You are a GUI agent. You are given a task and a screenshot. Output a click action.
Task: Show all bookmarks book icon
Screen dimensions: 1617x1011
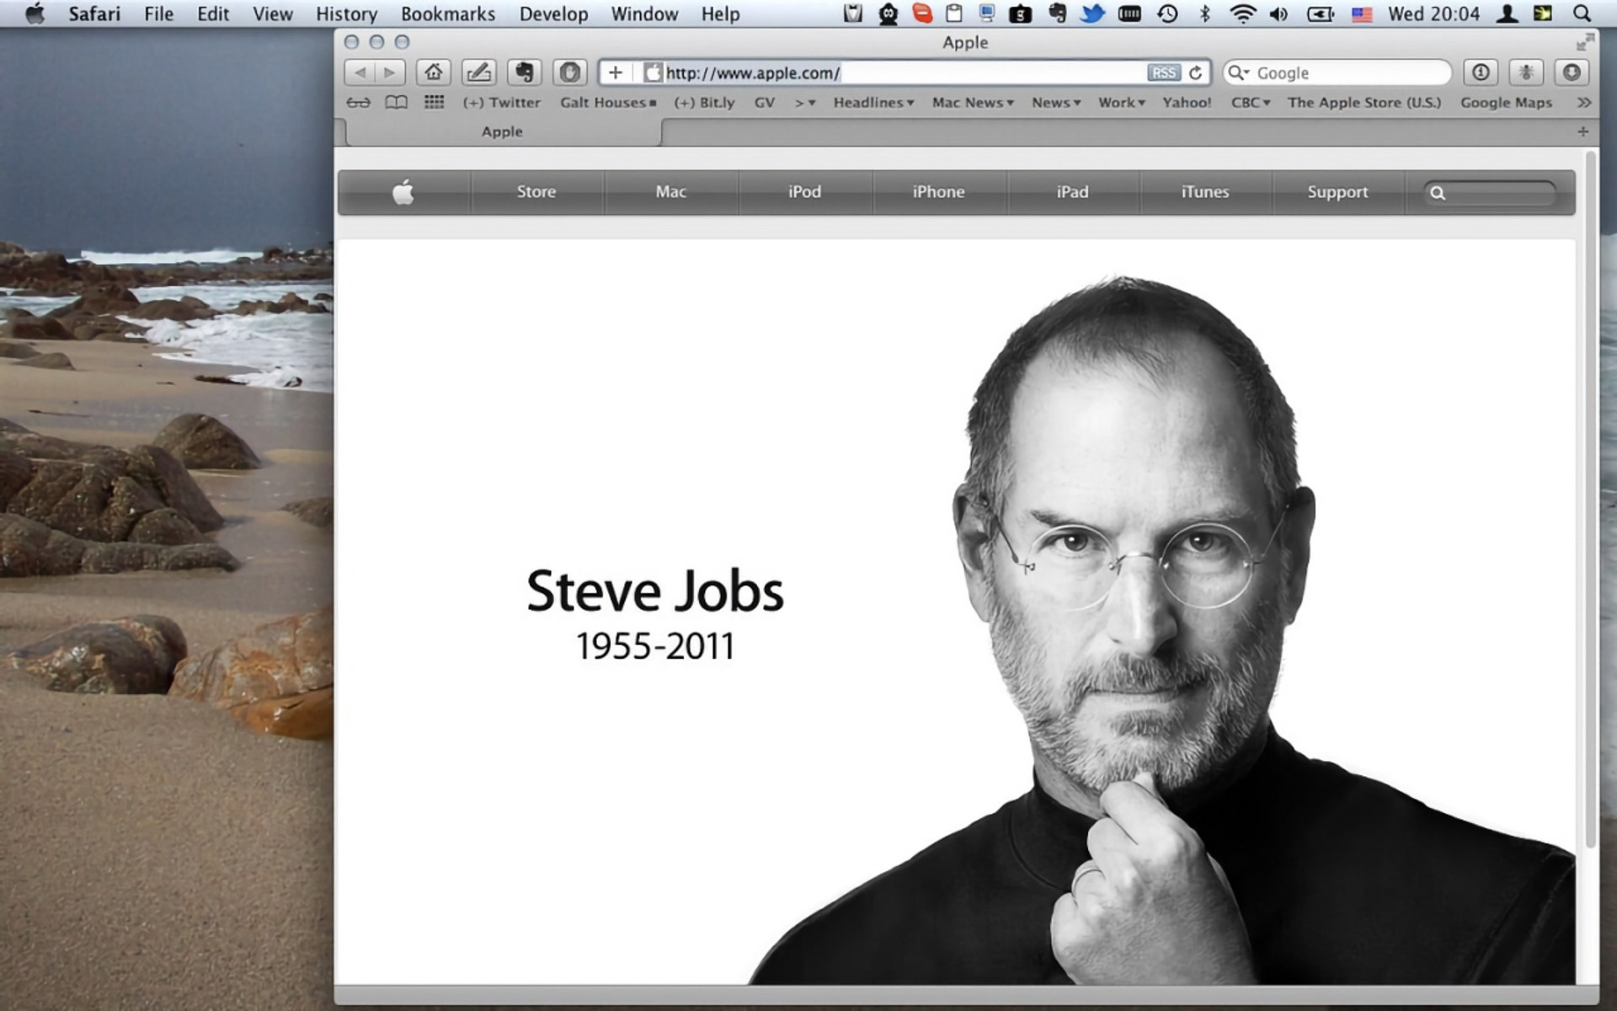tap(396, 103)
